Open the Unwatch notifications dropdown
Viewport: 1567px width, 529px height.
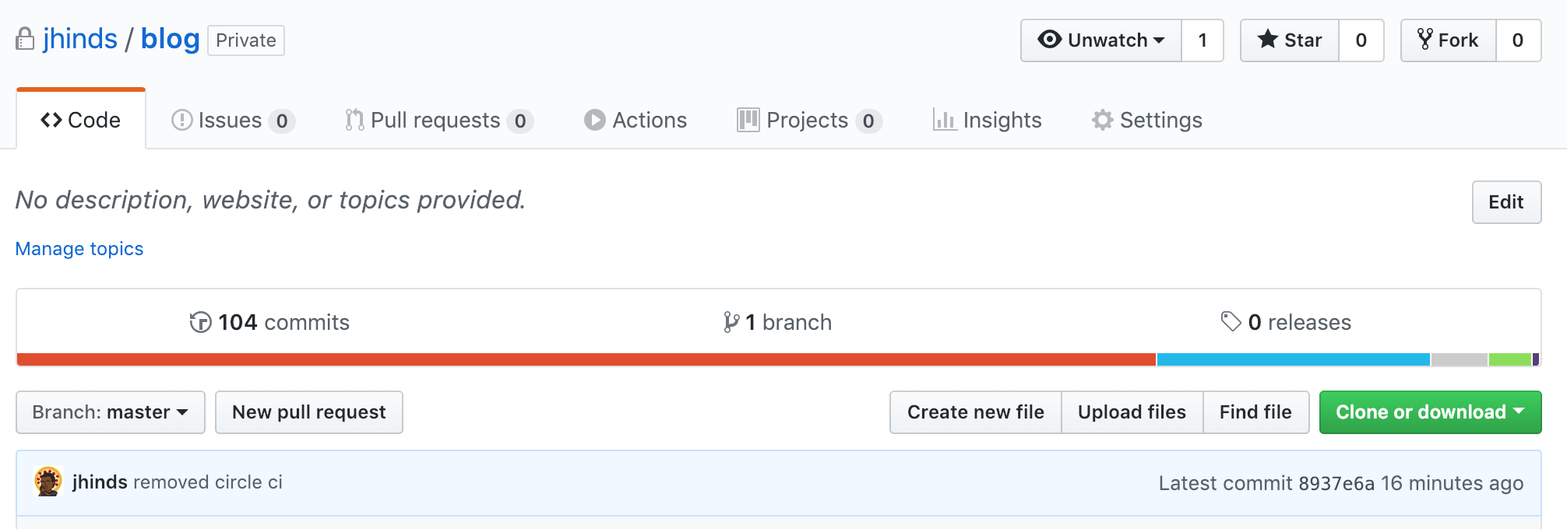point(1101,40)
